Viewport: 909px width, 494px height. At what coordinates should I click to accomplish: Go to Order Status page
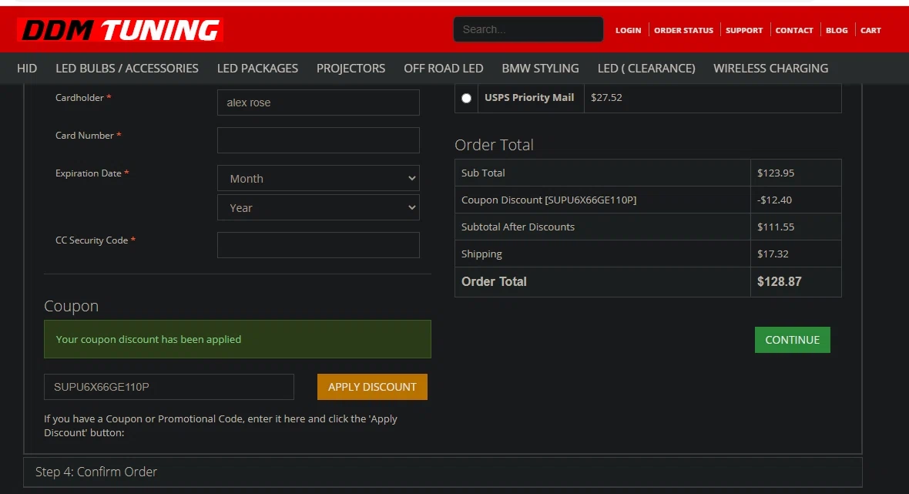683,30
